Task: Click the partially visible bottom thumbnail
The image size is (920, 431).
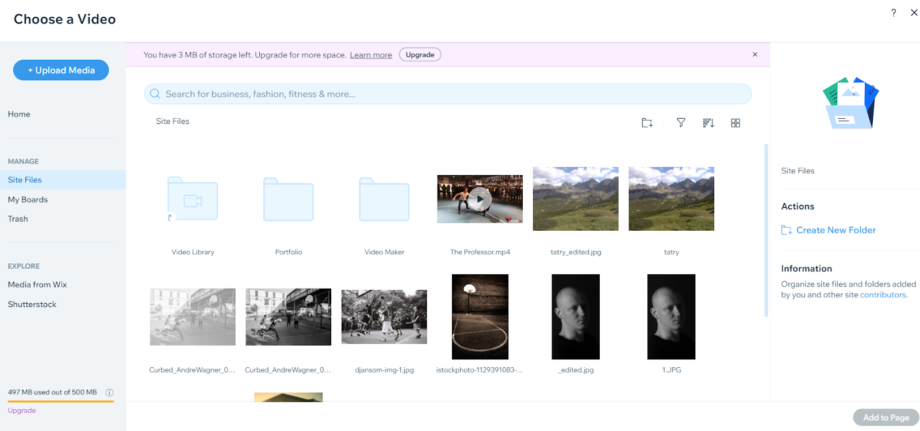Action: [288, 397]
